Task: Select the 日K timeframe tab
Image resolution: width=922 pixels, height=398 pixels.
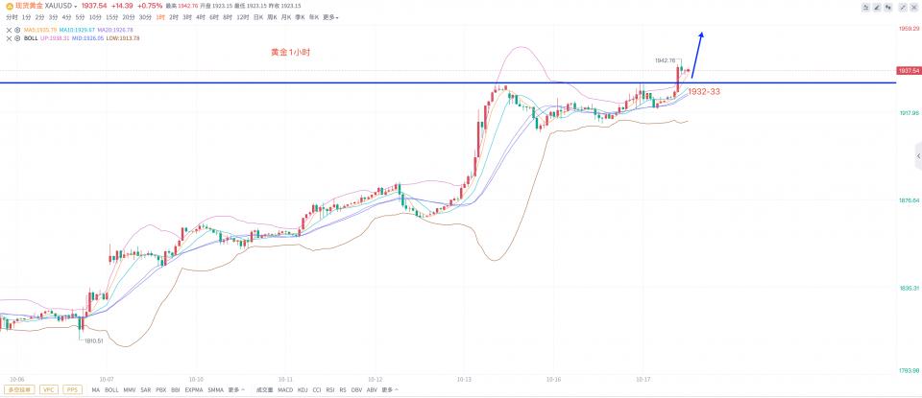Action: pyautogui.click(x=258, y=17)
